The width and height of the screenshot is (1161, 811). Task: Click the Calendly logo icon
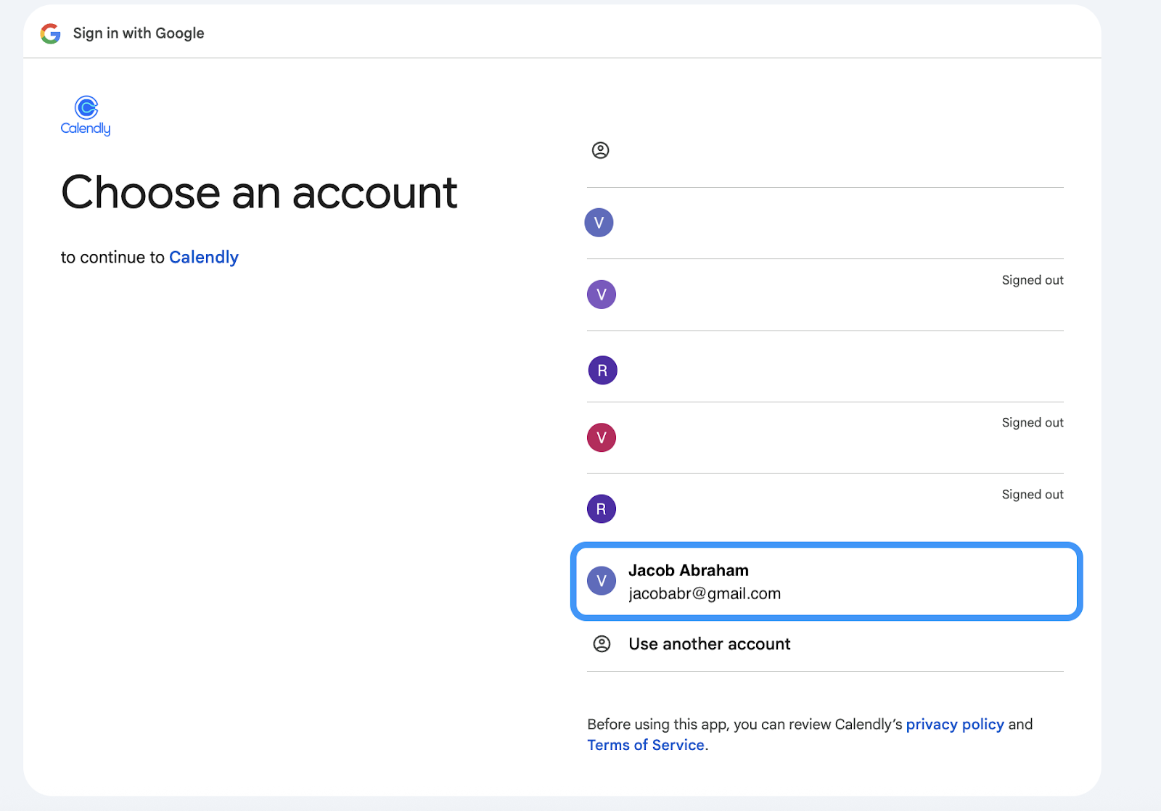pos(86,108)
